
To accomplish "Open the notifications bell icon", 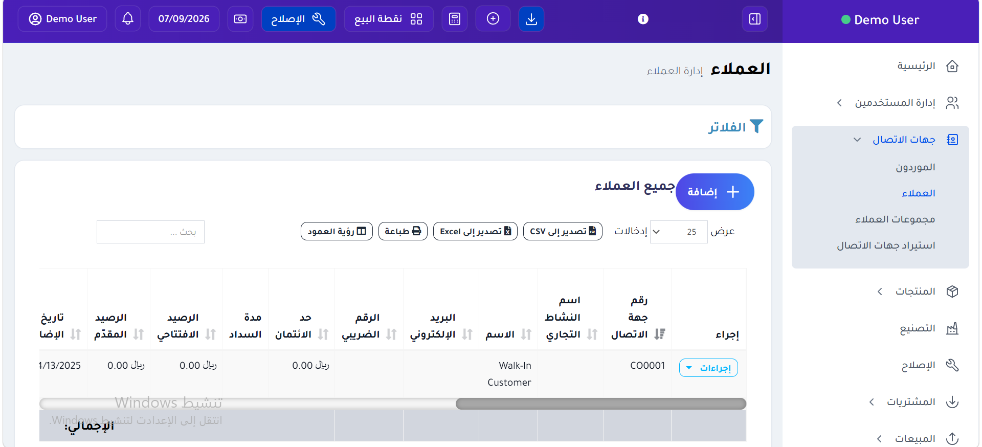I will [128, 19].
